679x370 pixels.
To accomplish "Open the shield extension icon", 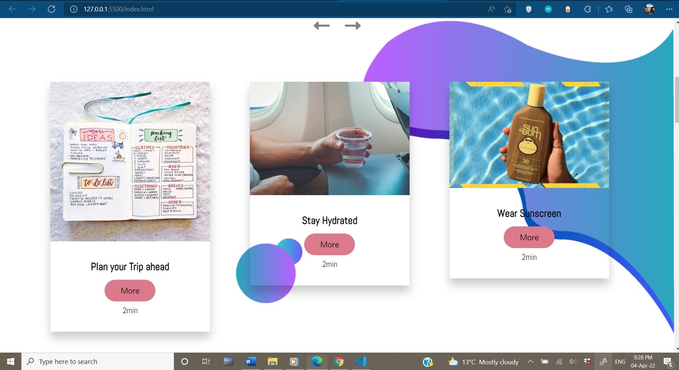I will (529, 9).
